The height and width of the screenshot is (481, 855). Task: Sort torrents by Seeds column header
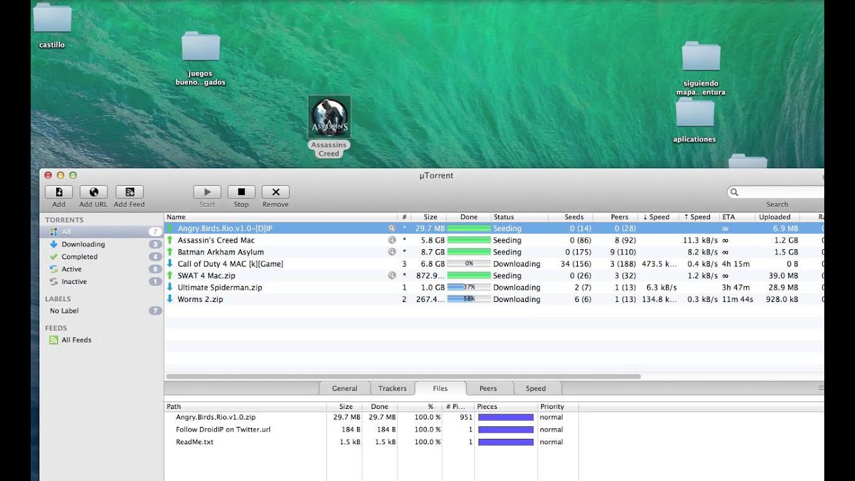pyautogui.click(x=572, y=217)
